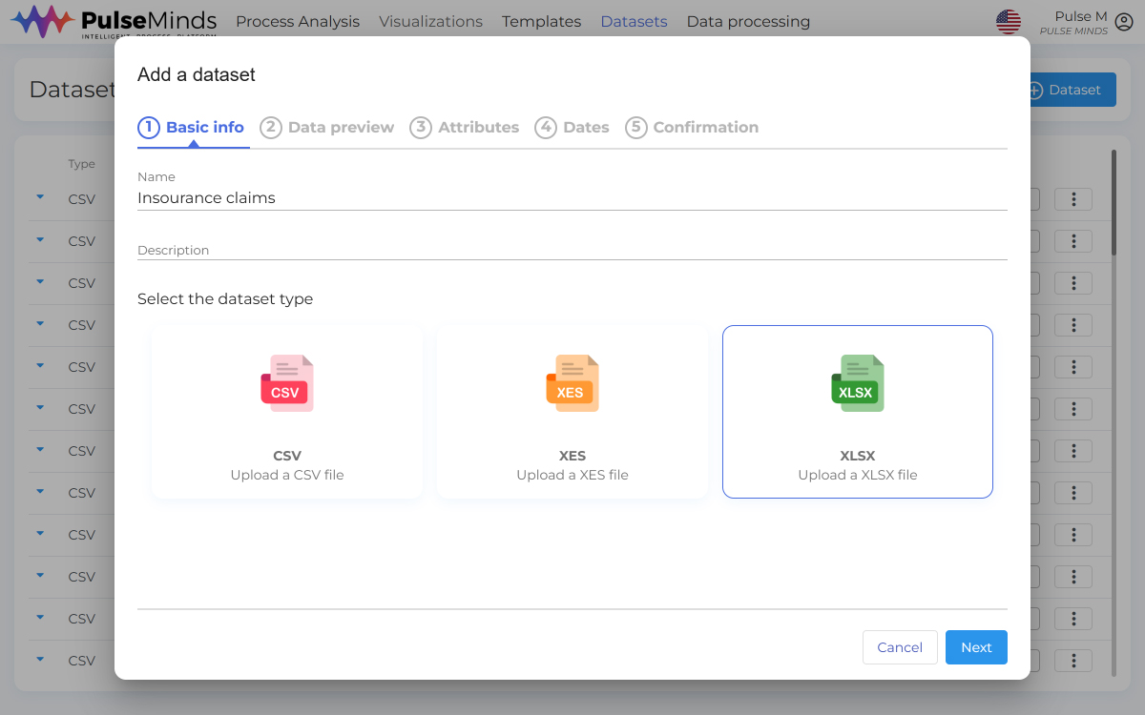Image resolution: width=1145 pixels, height=715 pixels.
Task: Click into the Description field
Action: (x=572, y=250)
